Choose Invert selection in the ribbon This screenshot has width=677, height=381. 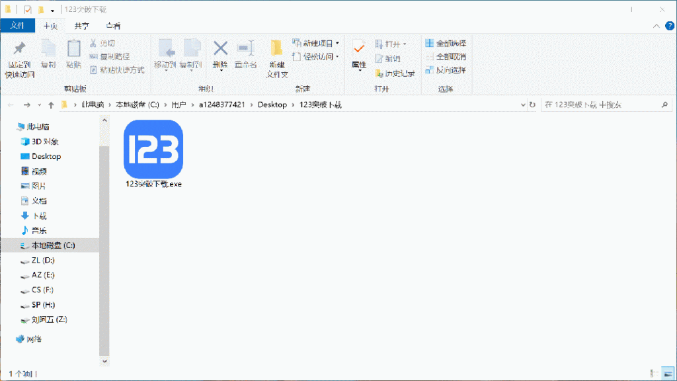click(446, 70)
